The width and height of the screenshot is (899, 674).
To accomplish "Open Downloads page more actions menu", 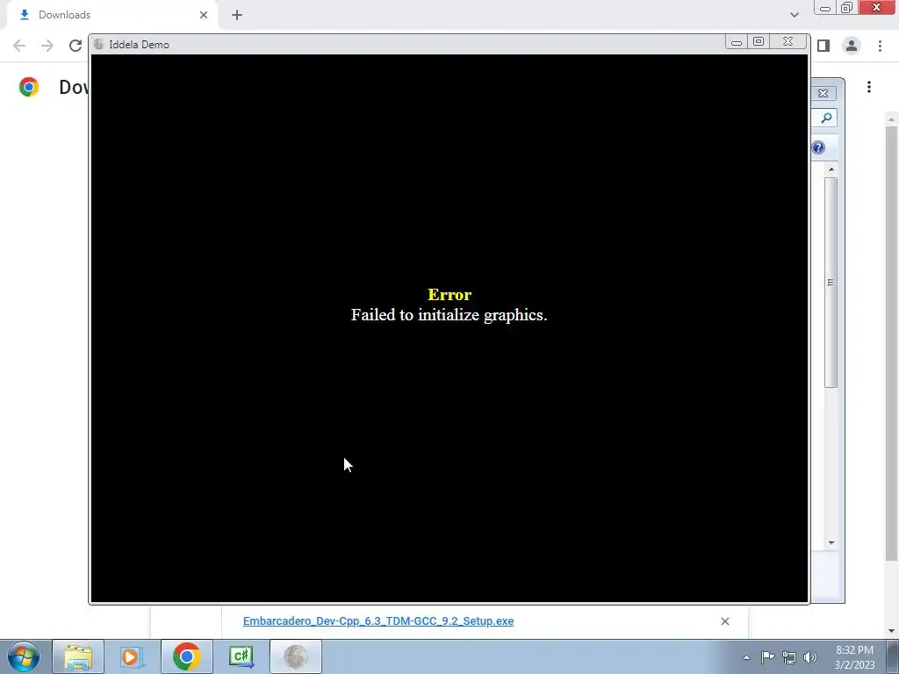I will (869, 87).
